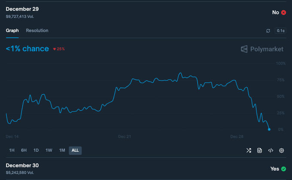
Task: Open chart settings gear icon
Action: (x=282, y=150)
